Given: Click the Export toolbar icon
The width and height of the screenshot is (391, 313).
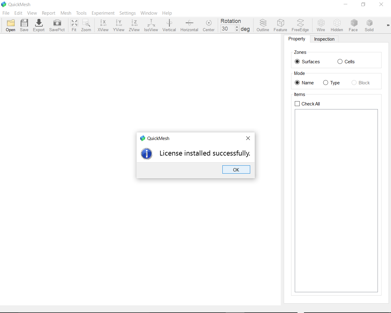Looking at the screenshot, I should [39, 25].
